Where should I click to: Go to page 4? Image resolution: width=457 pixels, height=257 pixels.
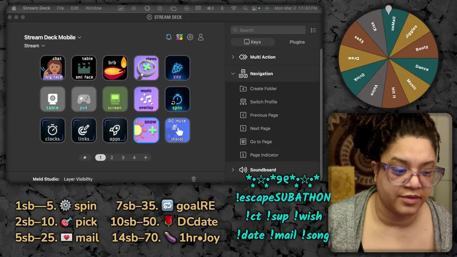click(x=134, y=157)
